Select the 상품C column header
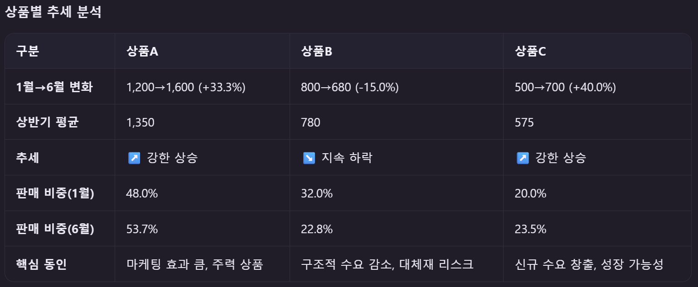698x287 pixels. click(x=530, y=52)
